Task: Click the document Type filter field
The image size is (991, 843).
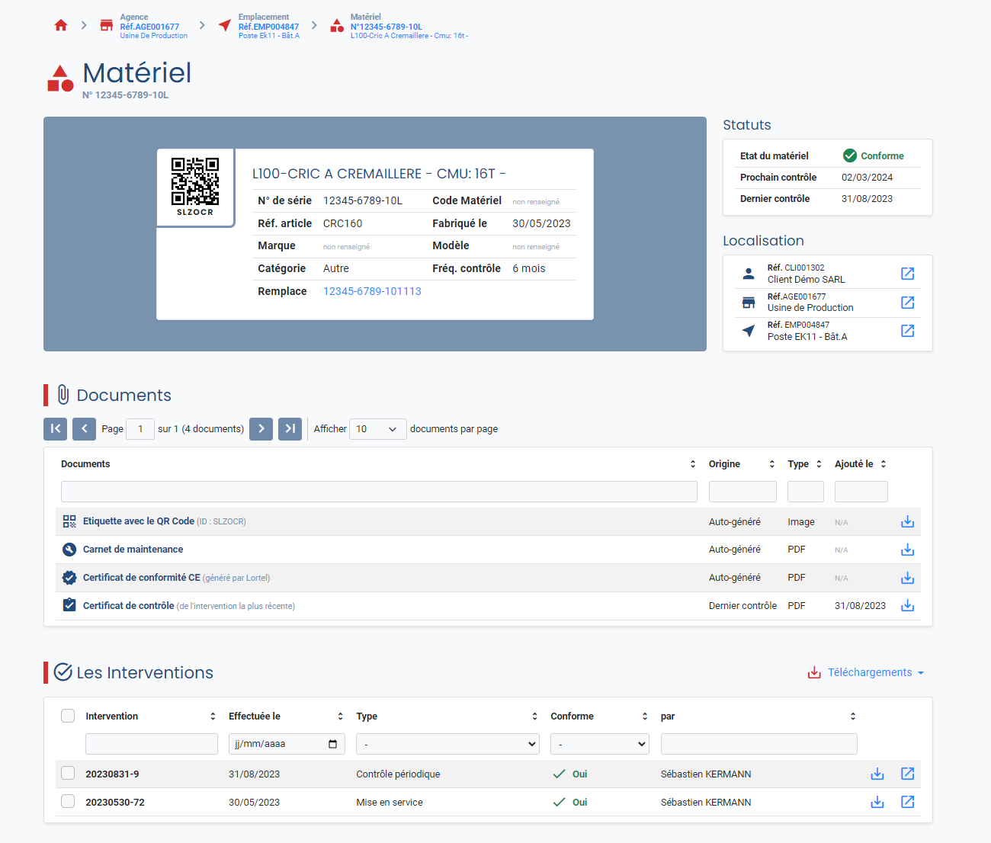Action: (806, 492)
